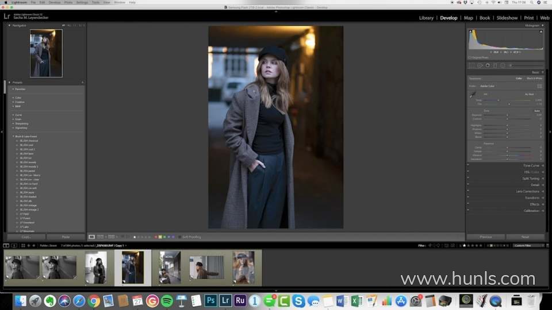Select the Red Eye Correction tool

tap(488, 65)
